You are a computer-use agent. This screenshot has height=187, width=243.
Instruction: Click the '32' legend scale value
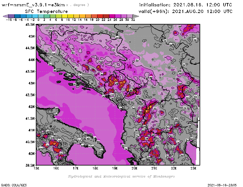click(x=133, y=20)
